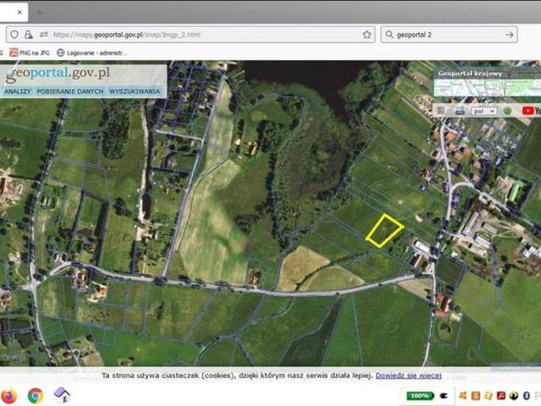
Task: Click the shield tracking protection icon
Action: coord(14,35)
